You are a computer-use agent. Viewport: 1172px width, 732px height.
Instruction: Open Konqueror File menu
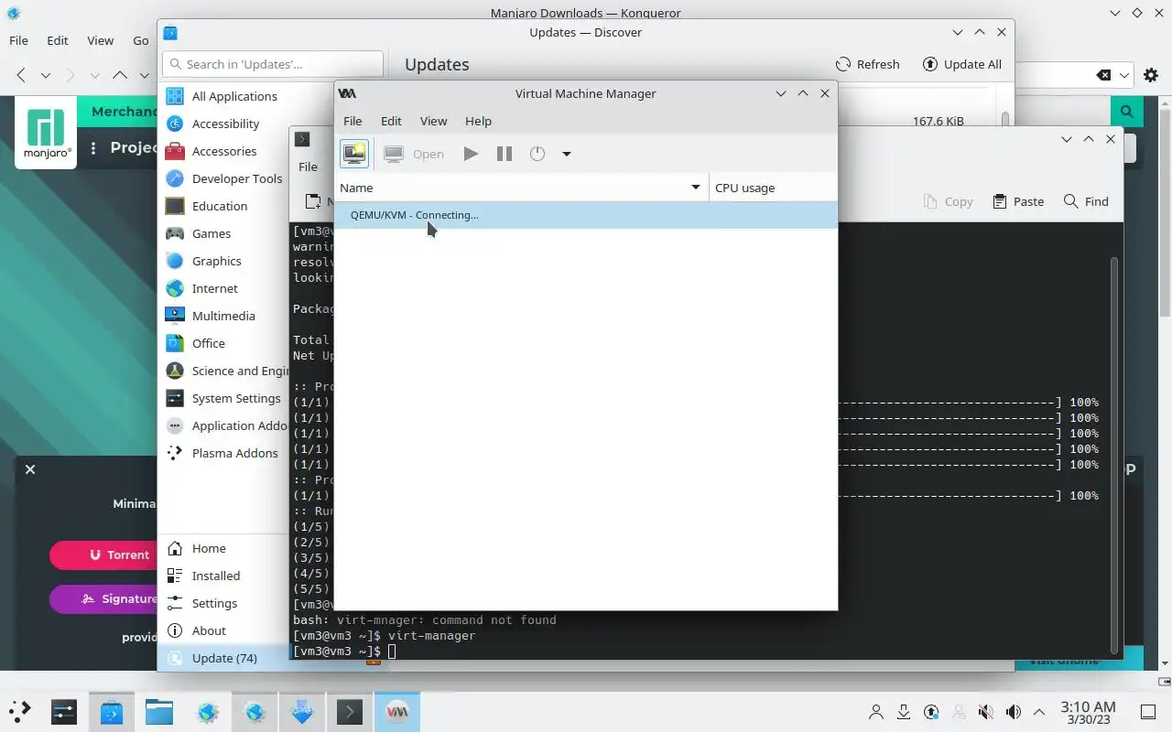click(x=18, y=40)
